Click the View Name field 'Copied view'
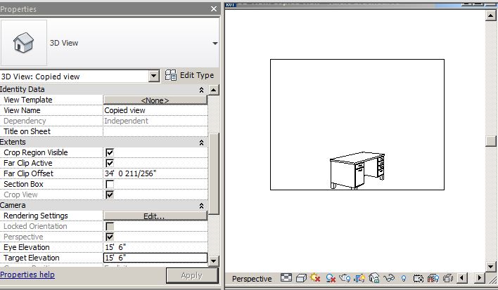Image resolution: width=498 pixels, height=290 pixels. (x=155, y=110)
